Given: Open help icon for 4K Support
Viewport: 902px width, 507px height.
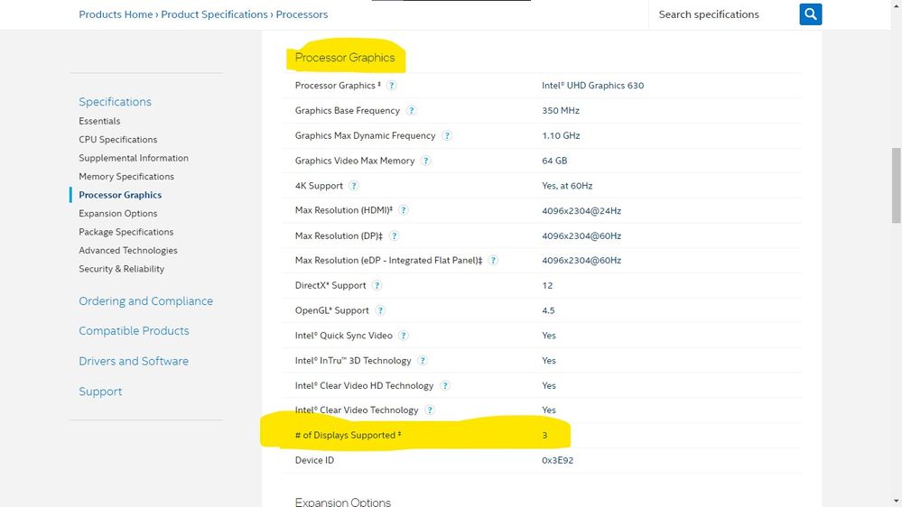Looking at the screenshot, I should 354,186.
